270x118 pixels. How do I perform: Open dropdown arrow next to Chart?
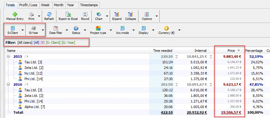(107, 16)
